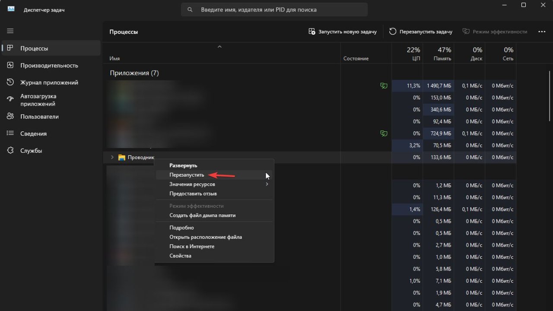
Task: Select Перезапустить in the context menu
Action: click(x=187, y=175)
